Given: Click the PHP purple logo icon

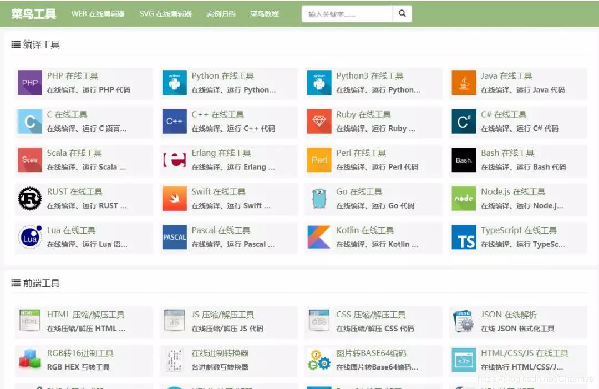Looking at the screenshot, I should (30, 83).
